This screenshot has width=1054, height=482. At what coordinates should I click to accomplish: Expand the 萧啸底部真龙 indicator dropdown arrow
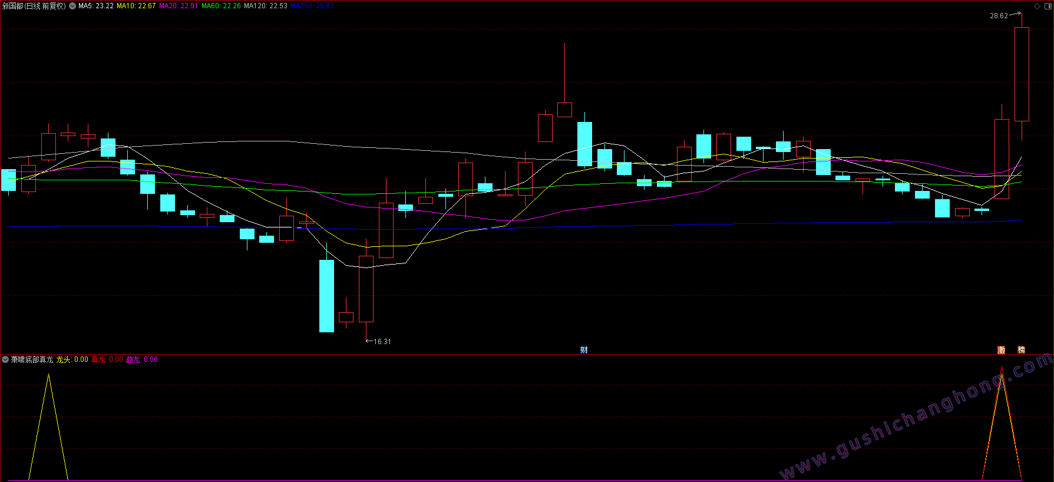click(5, 359)
